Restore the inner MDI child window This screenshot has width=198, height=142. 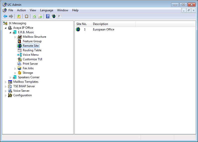[189, 10]
